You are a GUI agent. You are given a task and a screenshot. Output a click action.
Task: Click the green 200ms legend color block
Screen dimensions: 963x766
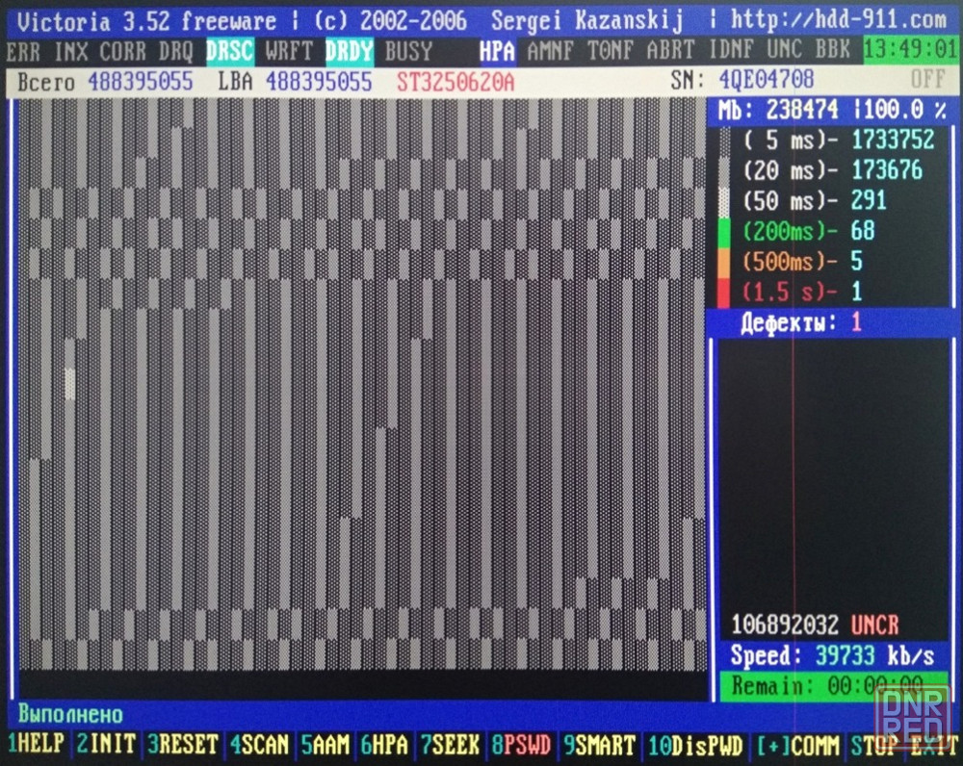(724, 231)
